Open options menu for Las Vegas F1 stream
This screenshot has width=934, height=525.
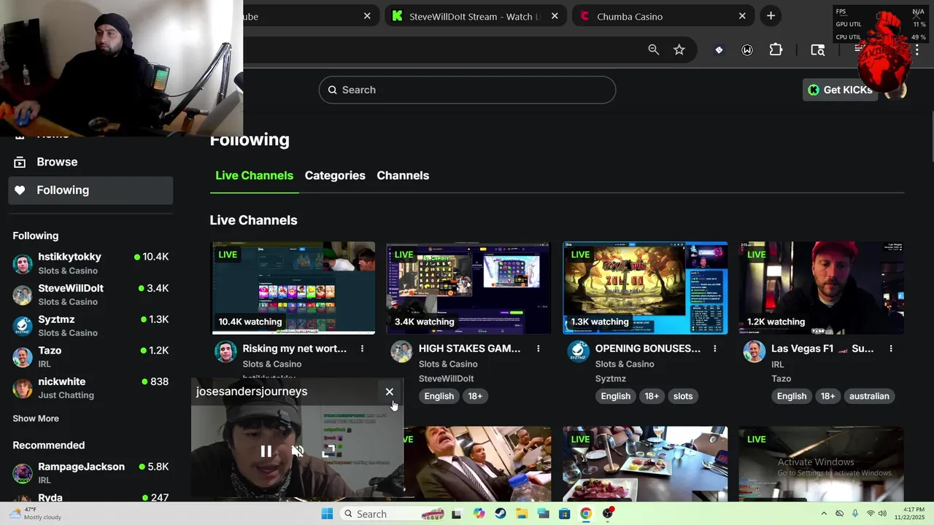pyautogui.click(x=891, y=349)
